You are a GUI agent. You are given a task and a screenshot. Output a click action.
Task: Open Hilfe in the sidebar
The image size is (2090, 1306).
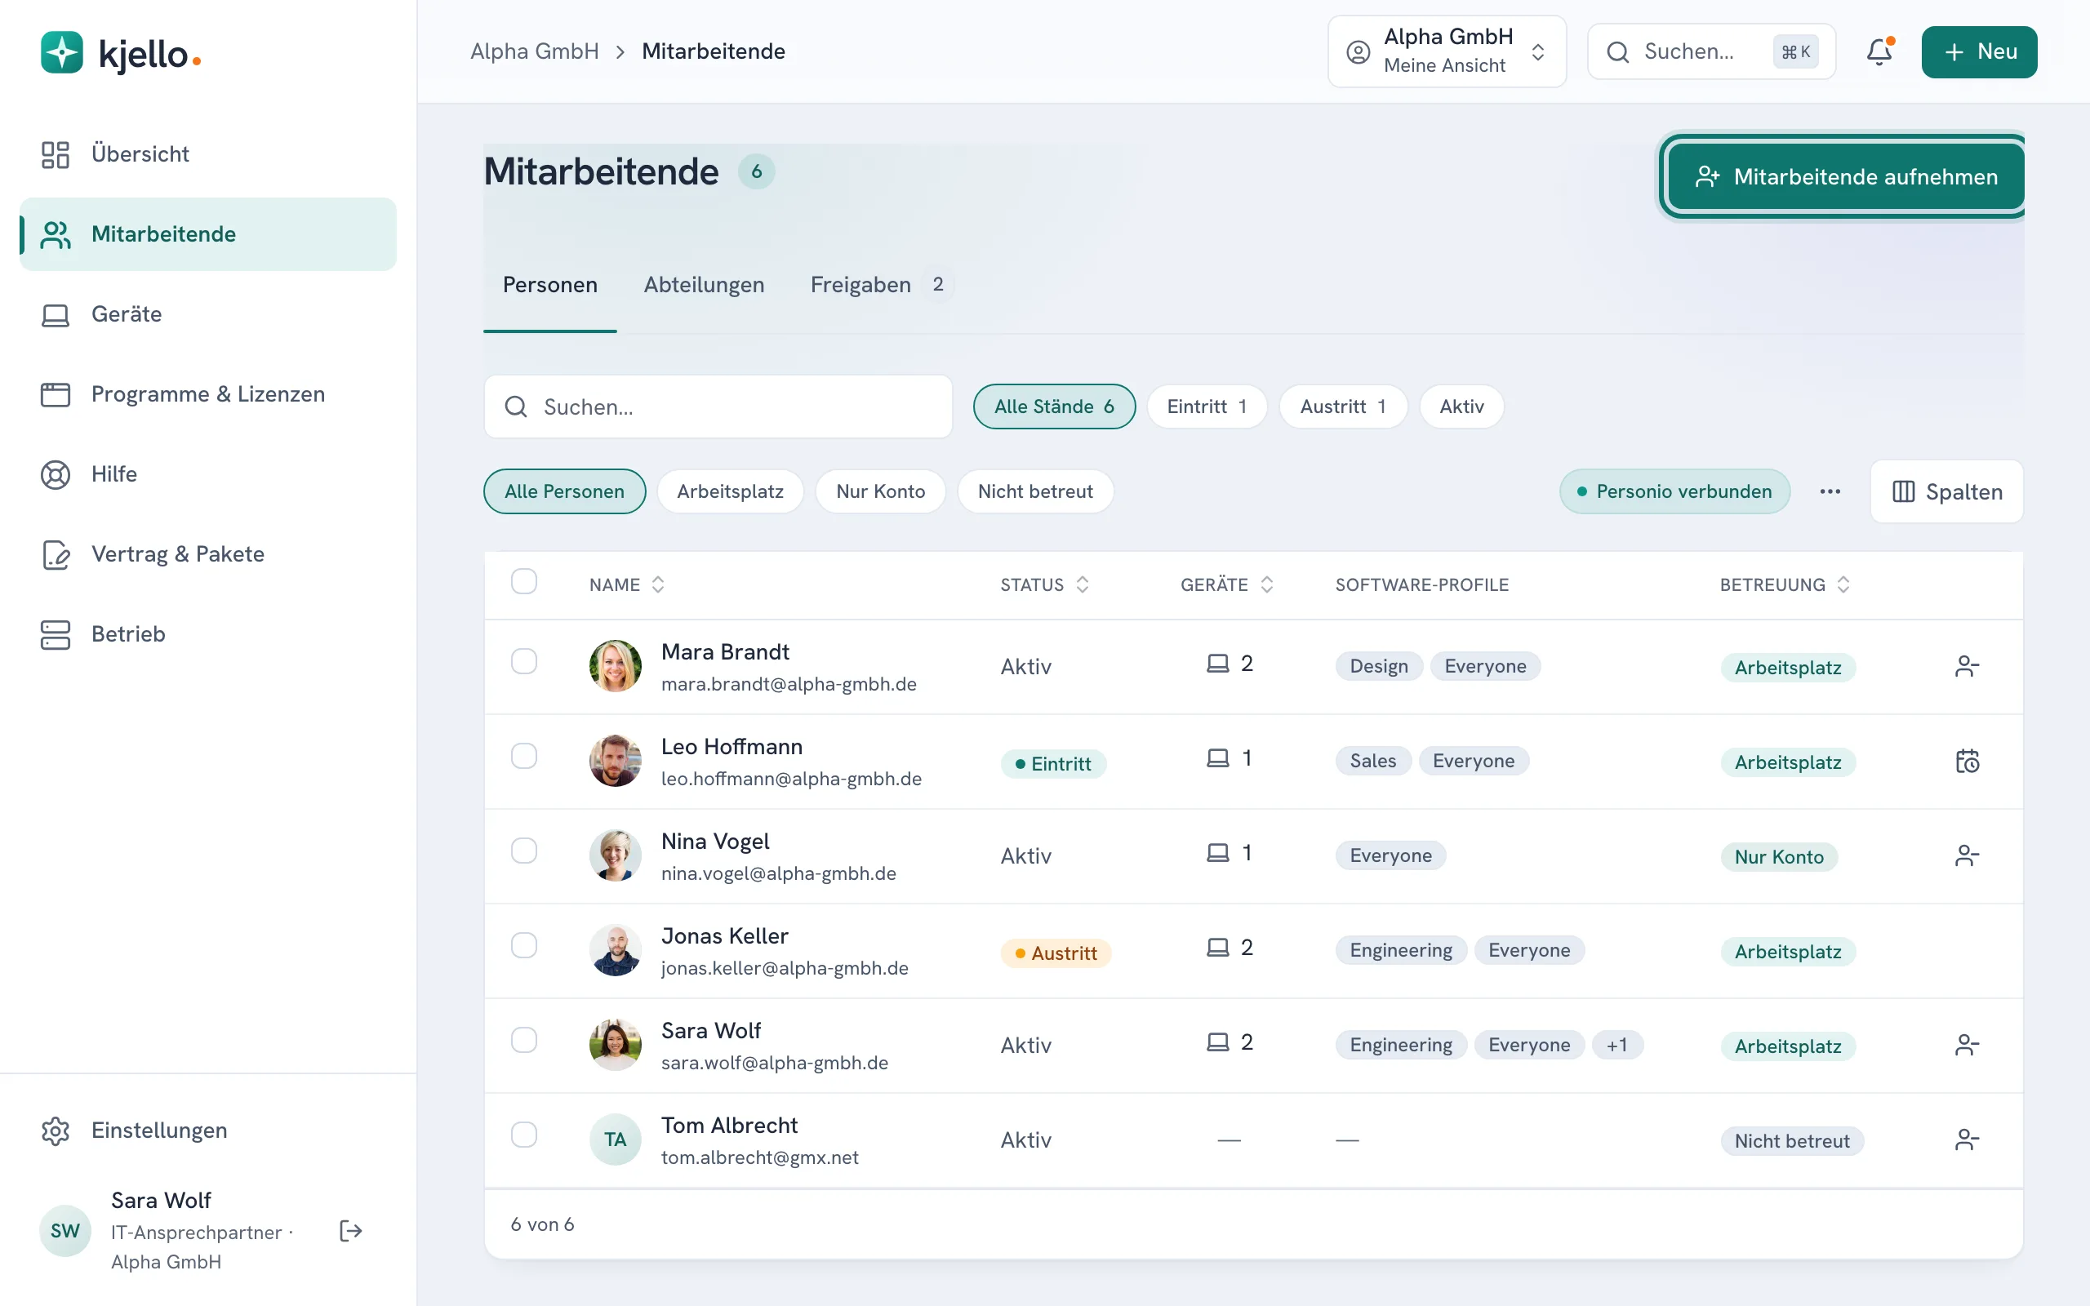(x=208, y=474)
